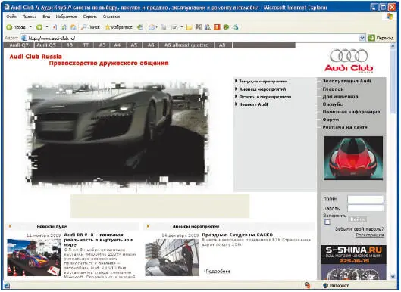Screen dimensions: 401x292
Task: Open 'Реклама на сайте' sidebar link
Action: pos(345,127)
